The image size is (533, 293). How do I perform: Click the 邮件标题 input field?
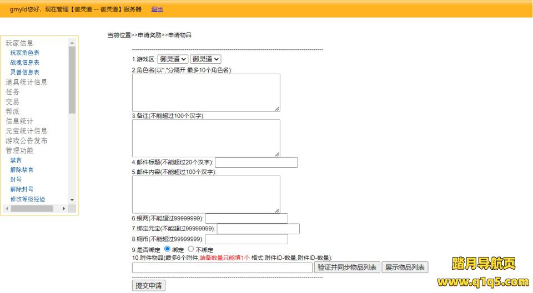(x=256, y=162)
